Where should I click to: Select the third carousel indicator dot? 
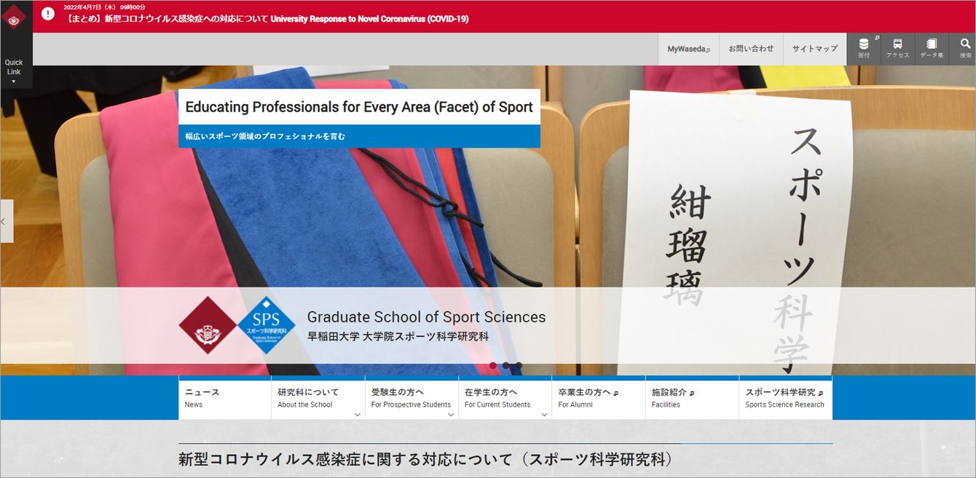click(519, 365)
